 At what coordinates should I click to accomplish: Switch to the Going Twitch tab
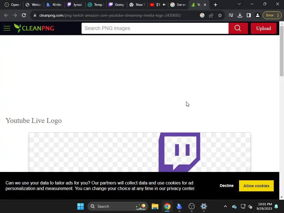pos(116,5)
